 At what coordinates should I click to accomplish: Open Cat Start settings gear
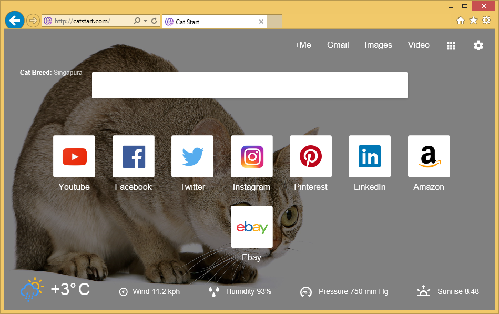tap(478, 46)
